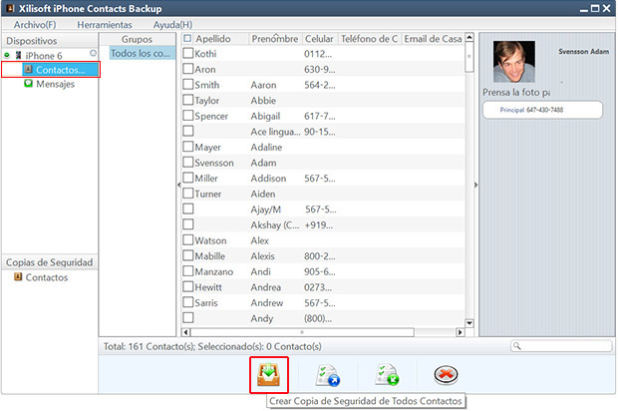Image resolution: width=618 pixels, height=411 pixels.
Task: Check the Ace lingua contact checkbox
Action: pos(188,131)
